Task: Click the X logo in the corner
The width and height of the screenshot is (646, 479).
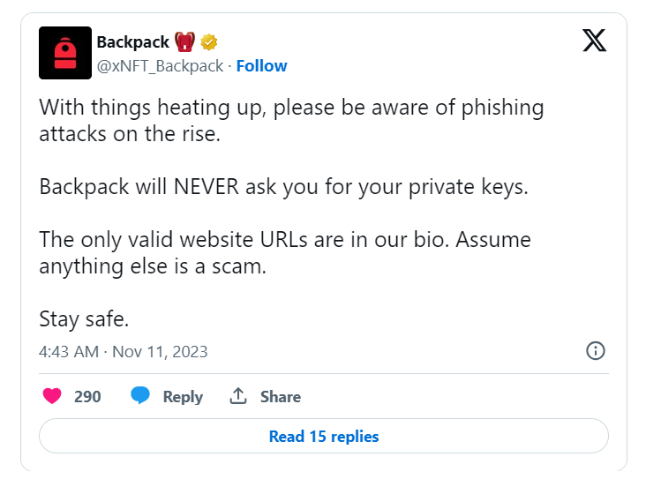Action: 594,41
